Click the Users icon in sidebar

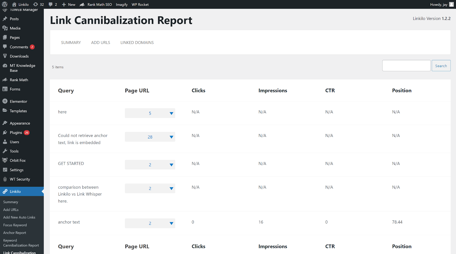pyautogui.click(x=5, y=142)
